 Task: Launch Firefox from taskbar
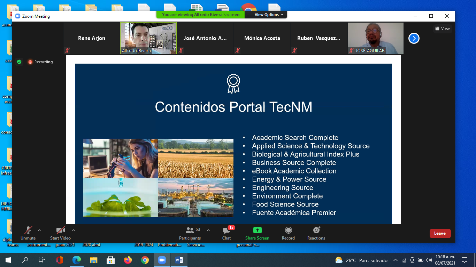128,260
